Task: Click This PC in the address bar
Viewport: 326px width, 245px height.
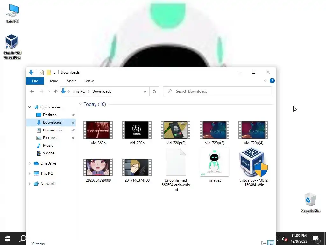Action: (79, 91)
